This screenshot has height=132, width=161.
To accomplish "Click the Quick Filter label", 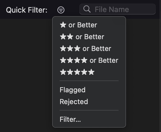I will click(27, 10).
